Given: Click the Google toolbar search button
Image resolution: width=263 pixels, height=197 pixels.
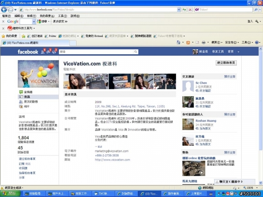Looking at the screenshot, I should pyautogui.click(x=42, y=21).
